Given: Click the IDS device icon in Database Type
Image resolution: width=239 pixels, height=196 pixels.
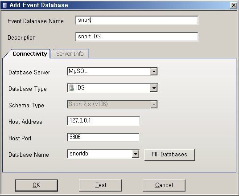Looking at the screenshot, I should (x=71, y=88).
